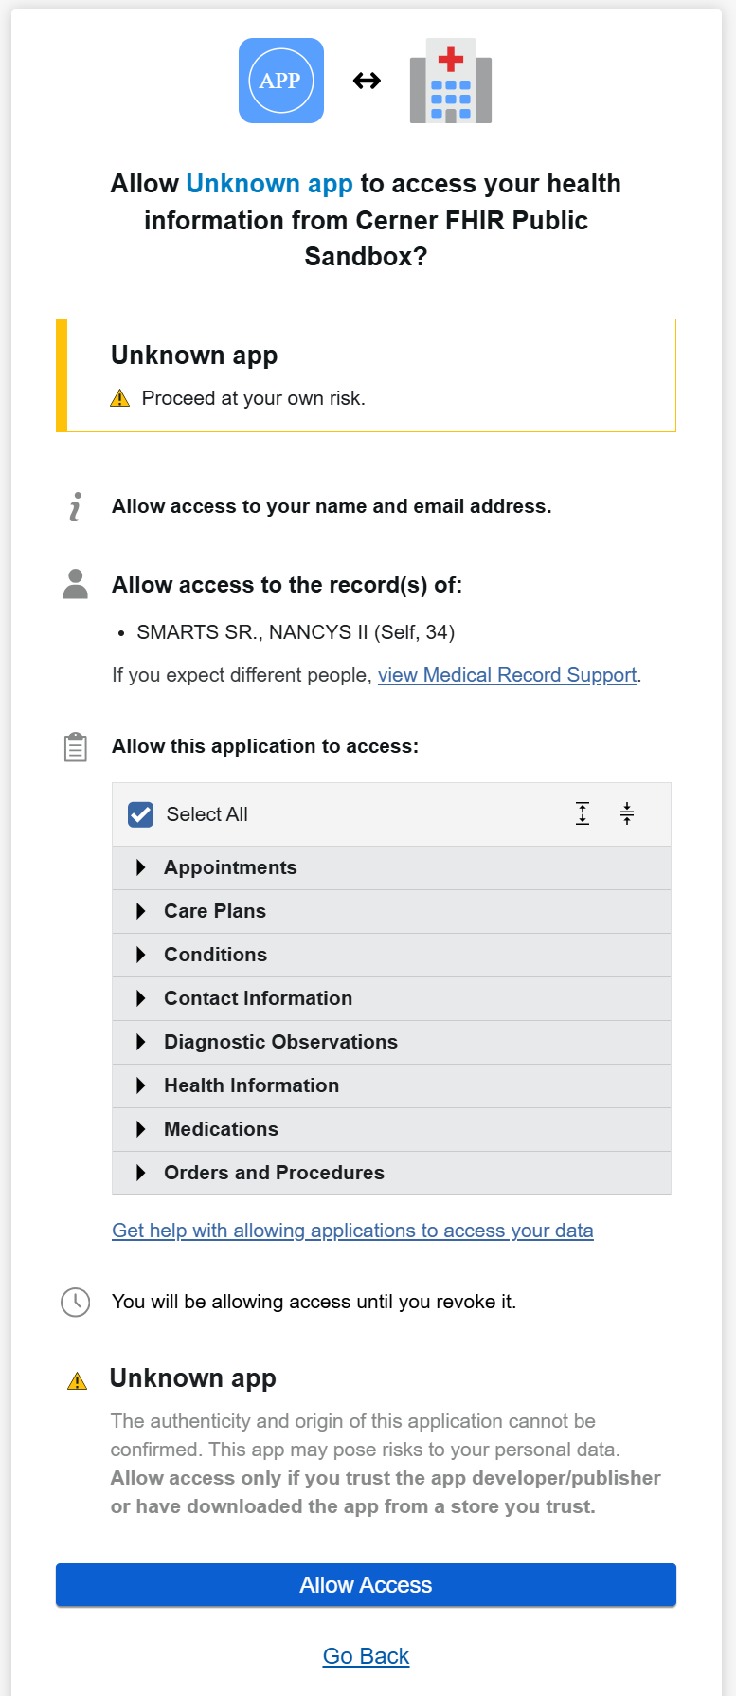Screen dimensions: 736x1696
Task: Click the person silhouette icon
Action: [x=76, y=584]
